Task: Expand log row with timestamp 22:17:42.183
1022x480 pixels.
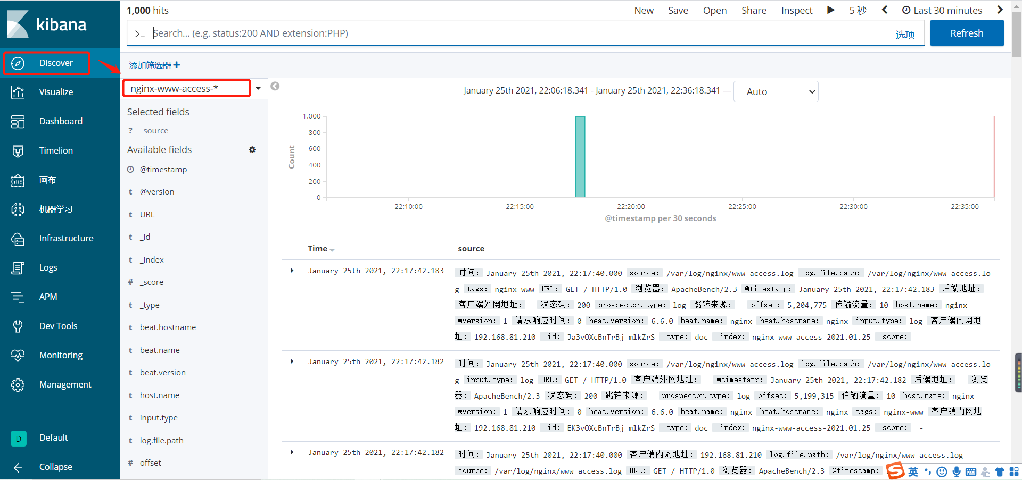Action: [292, 271]
